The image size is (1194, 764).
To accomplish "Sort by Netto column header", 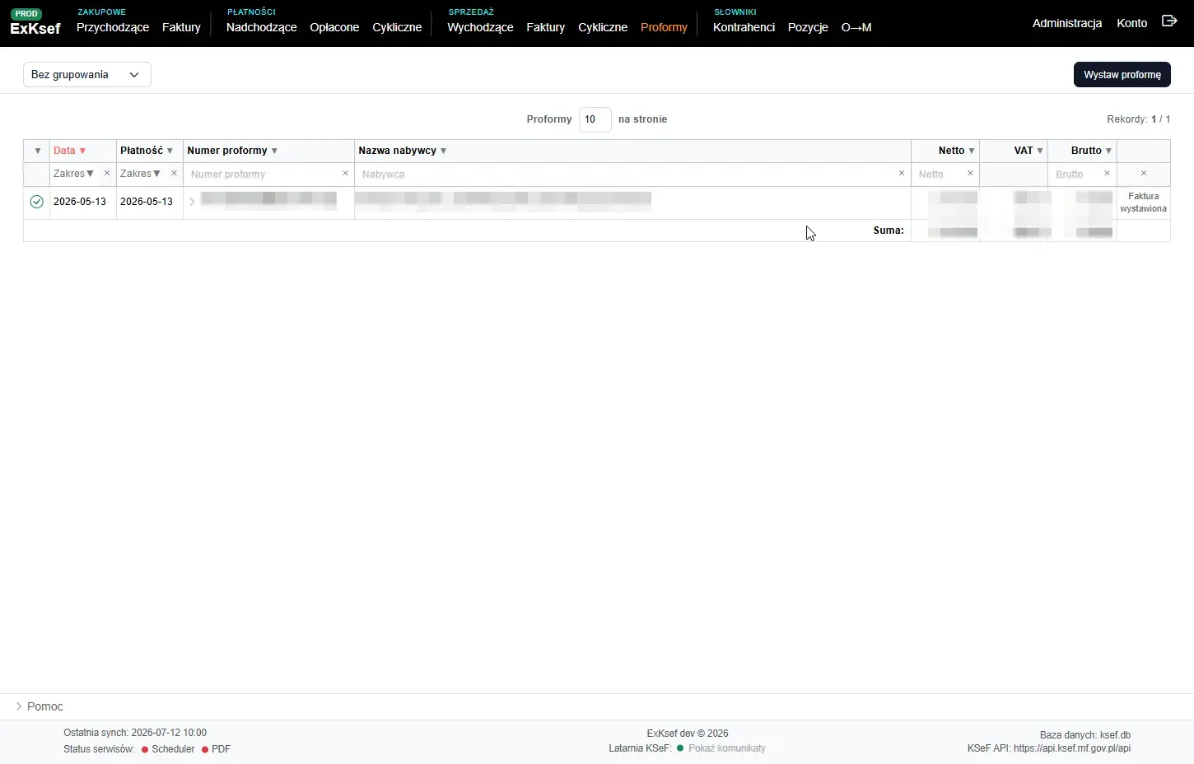I will (957, 151).
